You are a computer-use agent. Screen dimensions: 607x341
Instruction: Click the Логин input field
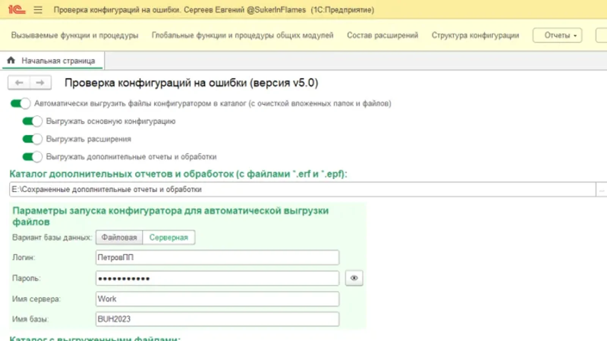(217, 258)
